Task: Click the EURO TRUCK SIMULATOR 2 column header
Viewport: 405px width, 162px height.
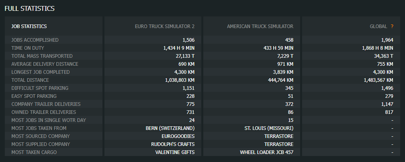Action: [x=165, y=26]
